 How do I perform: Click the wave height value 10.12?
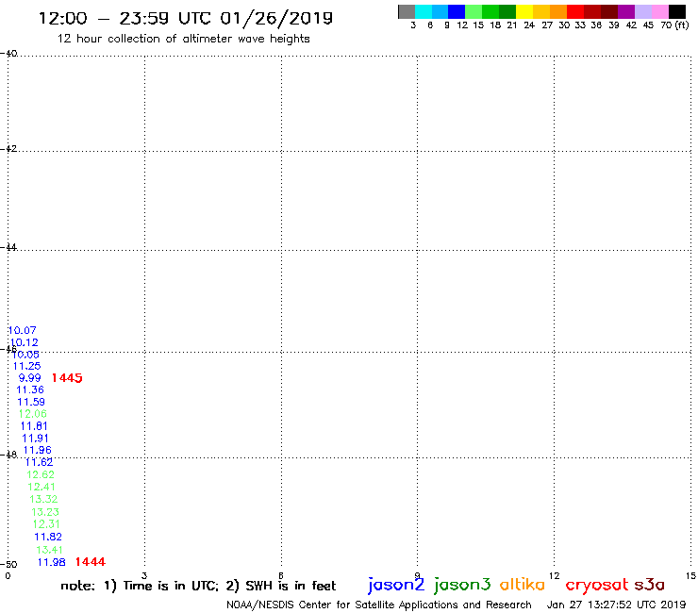click(24, 342)
